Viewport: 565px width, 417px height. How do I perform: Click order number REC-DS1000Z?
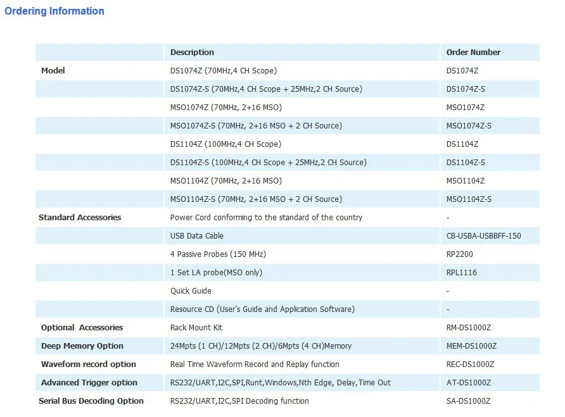pos(470,364)
